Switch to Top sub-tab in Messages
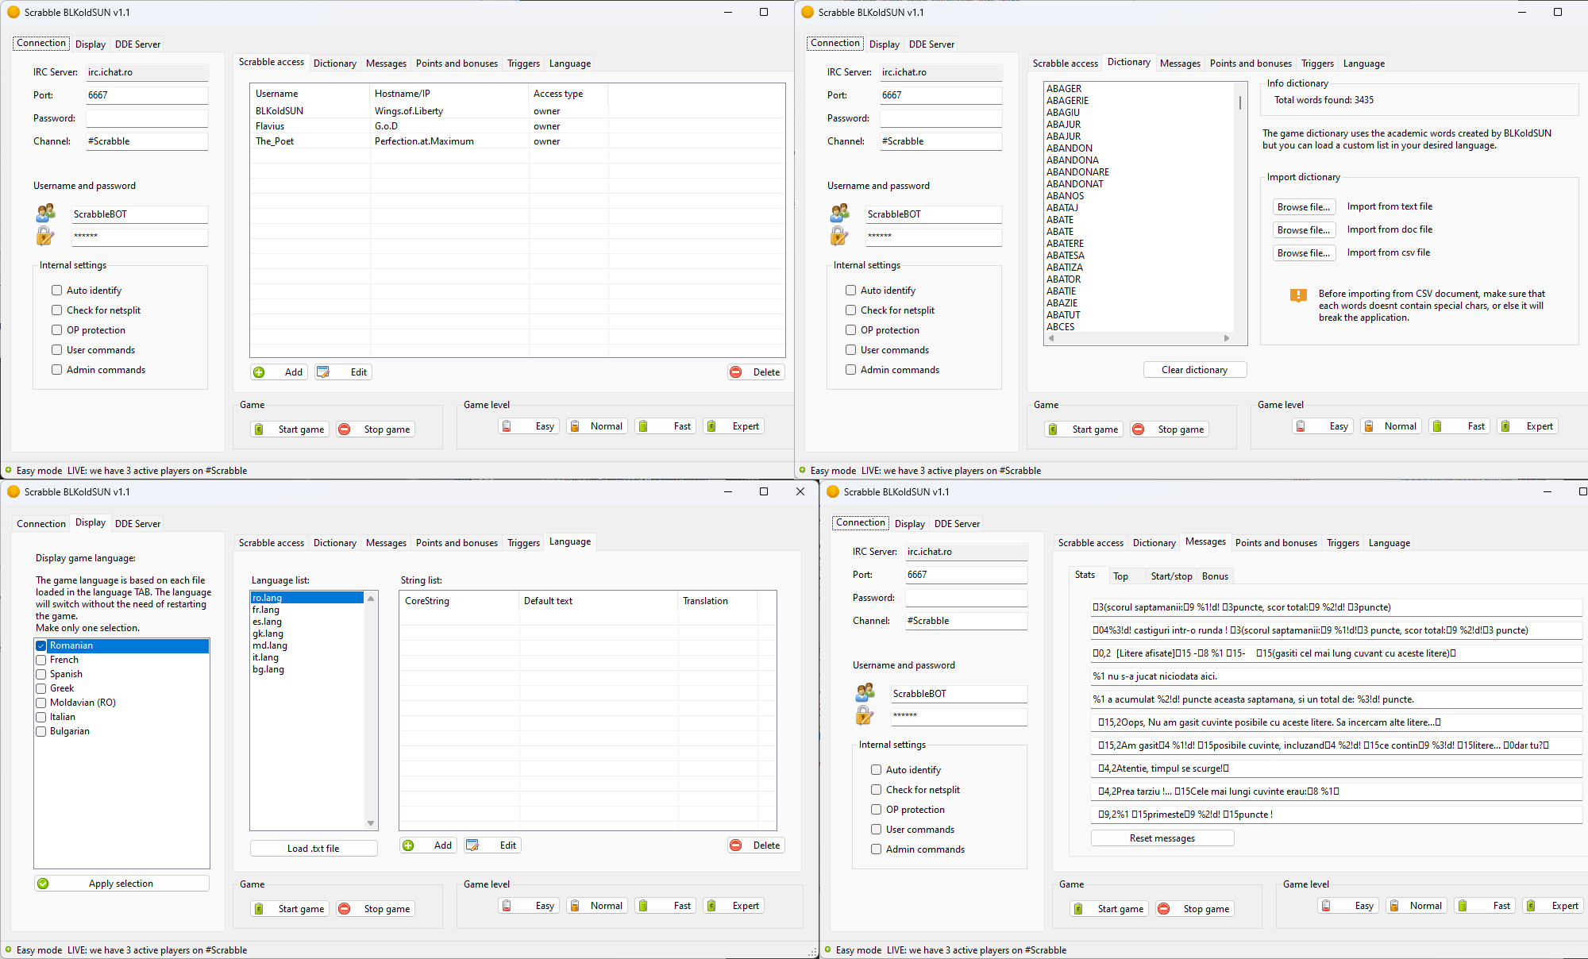The width and height of the screenshot is (1588, 959). [1120, 576]
